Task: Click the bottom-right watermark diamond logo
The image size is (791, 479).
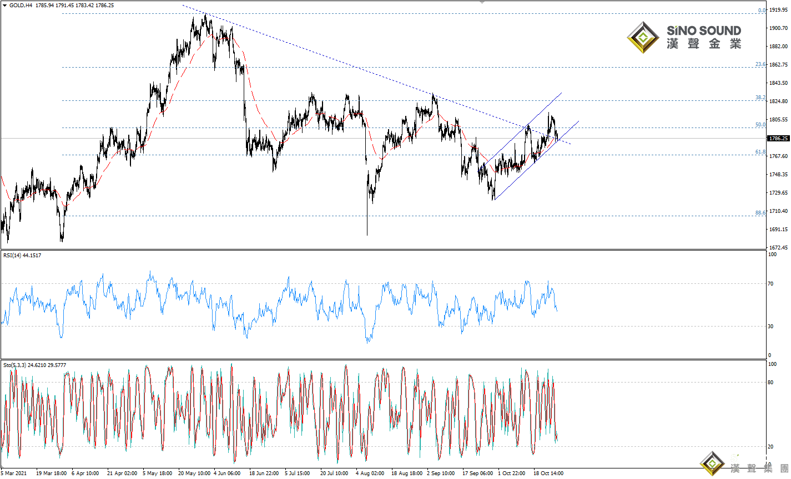Action: click(712, 463)
